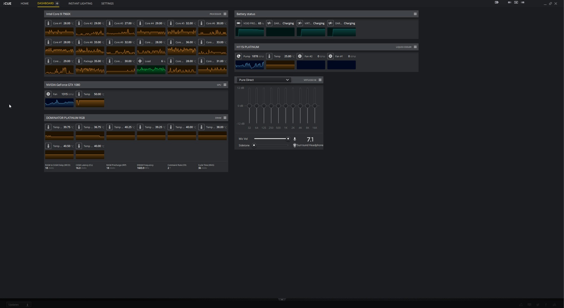The image size is (564, 308).
Task: Toggle the microphone mute icon
Action: pyautogui.click(x=295, y=139)
